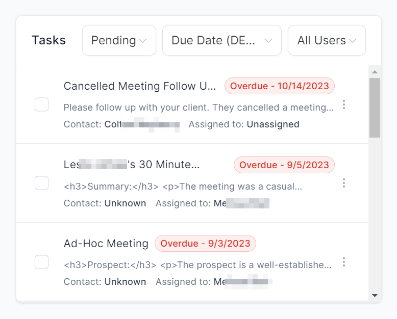Click the task list scrollbar thumb
The width and height of the screenshot is (397, 319).
pos(375,107)
